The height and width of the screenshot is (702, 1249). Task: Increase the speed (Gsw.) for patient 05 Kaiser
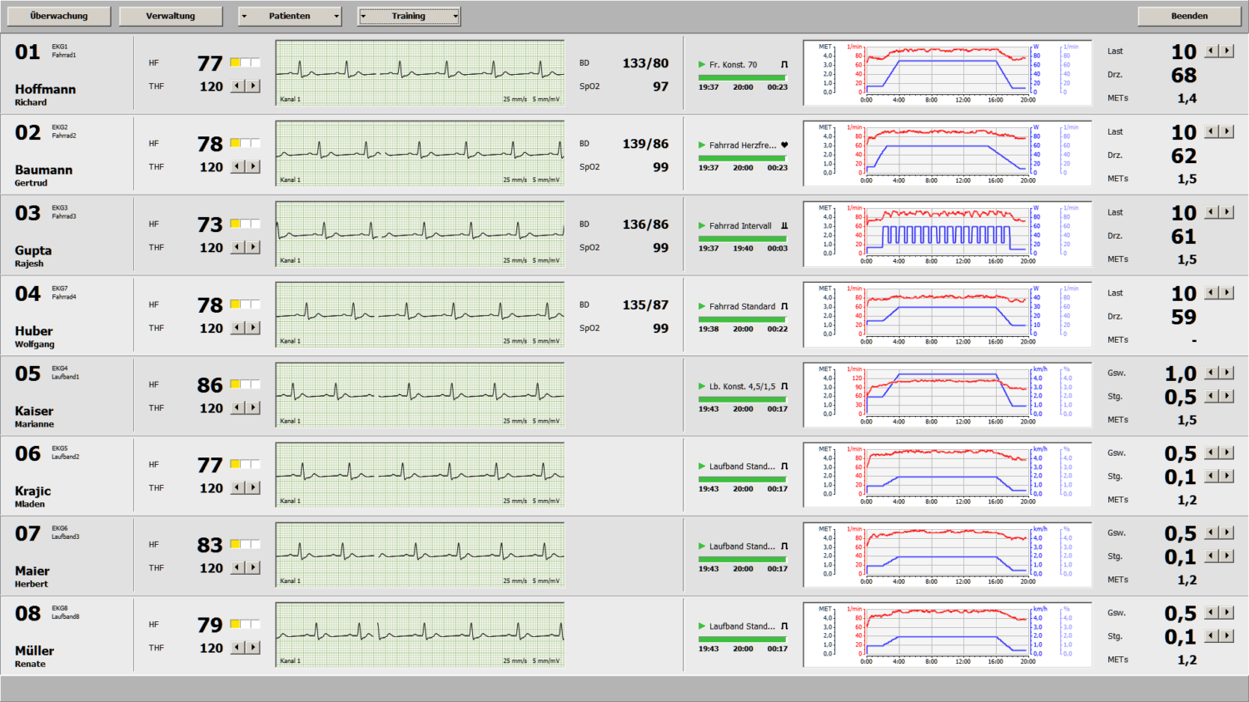click(x=1227, y=373)
